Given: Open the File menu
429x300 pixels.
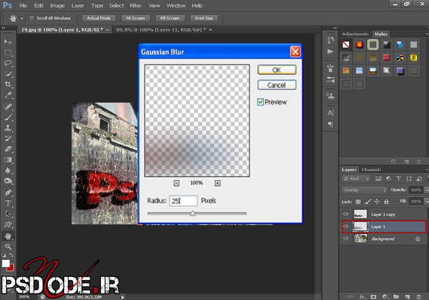Looking at the screenshot, I should click(x=23, y=5).
